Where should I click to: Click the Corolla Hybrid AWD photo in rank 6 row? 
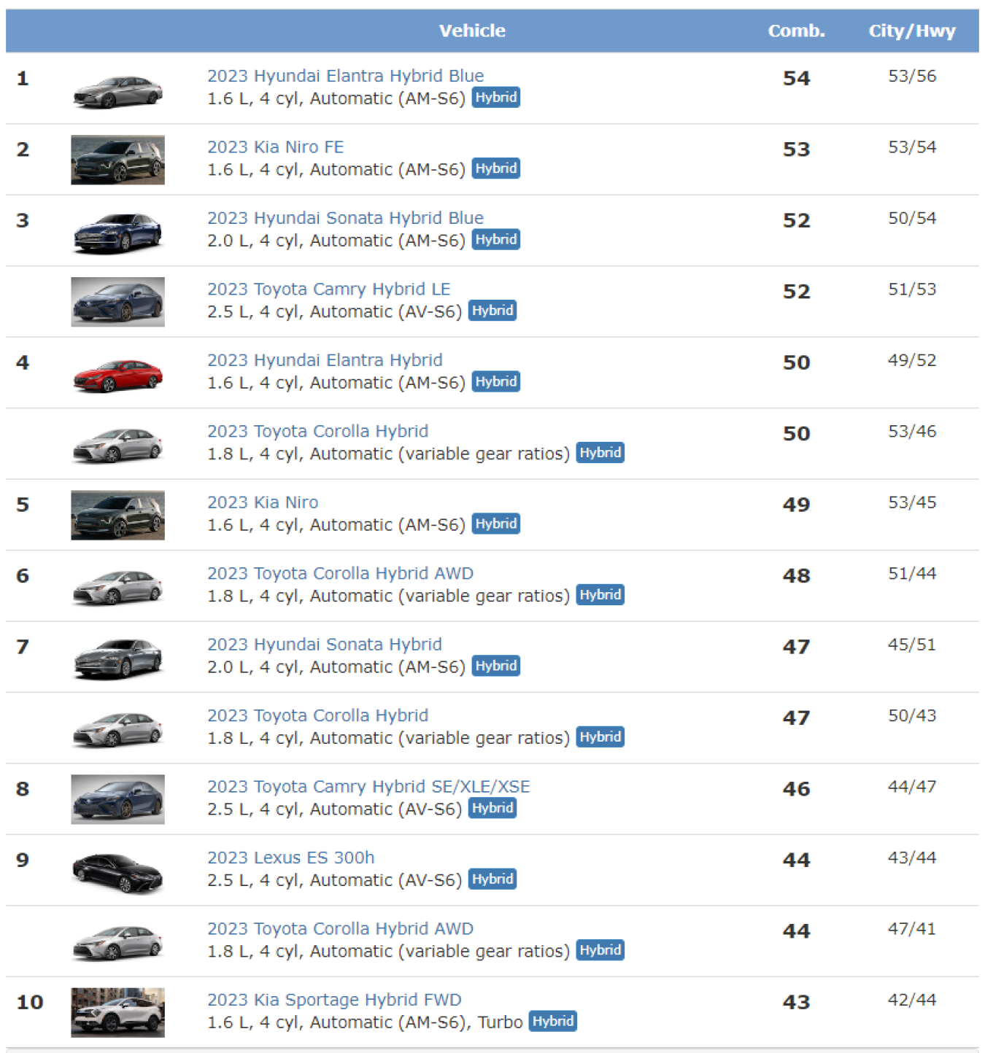[117, 587]
